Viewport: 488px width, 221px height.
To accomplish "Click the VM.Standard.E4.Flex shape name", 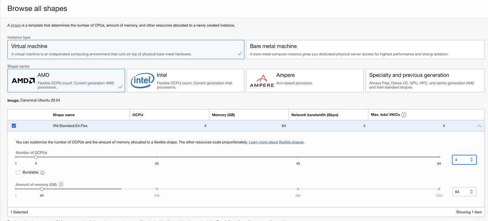I will (70, 126).
